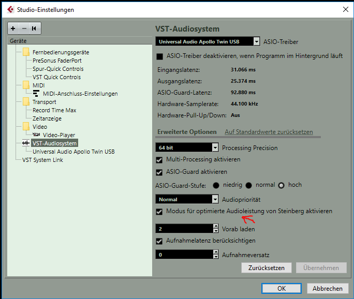This screenshot has height=299, width=354.
Task: Toggle ASIO-Treiber deaktivieren im Hintergrund checkbox
Action: point(159,56)
